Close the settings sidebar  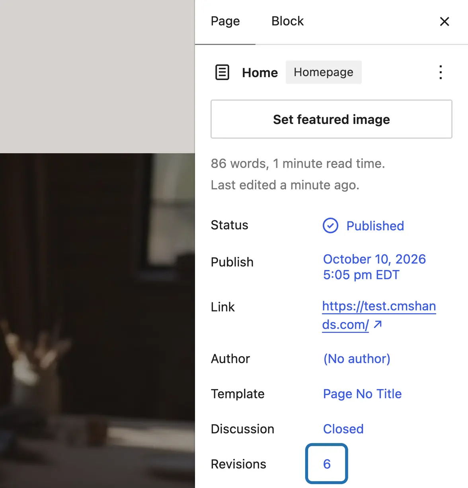(x=445, y=22)
